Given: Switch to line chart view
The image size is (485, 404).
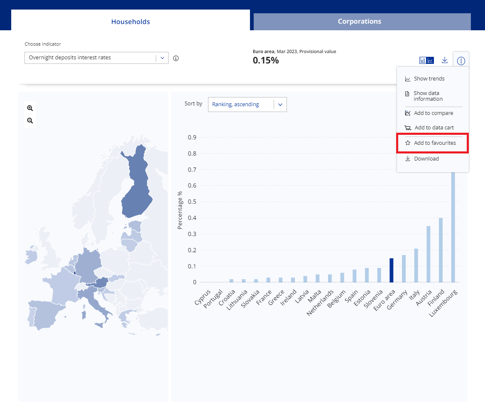Looking at the screenshot, I should tap(431, 61).
